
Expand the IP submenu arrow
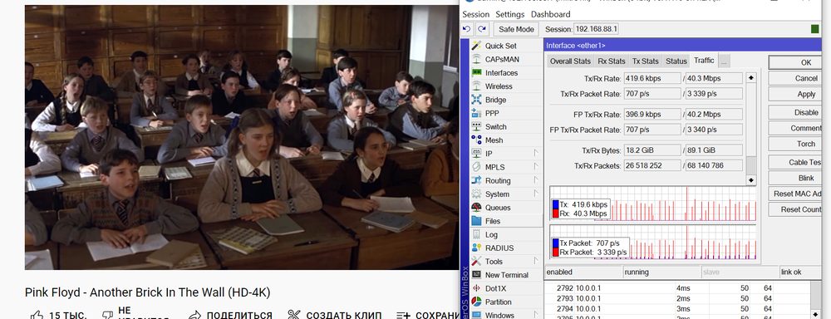536,153
